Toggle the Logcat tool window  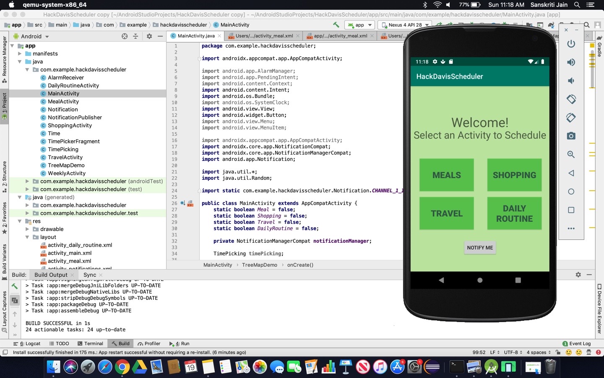[x=27, y=344]
